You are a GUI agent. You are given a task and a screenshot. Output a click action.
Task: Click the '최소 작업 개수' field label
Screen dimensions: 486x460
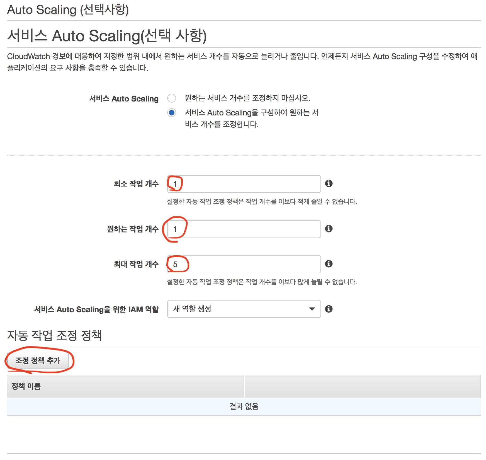pos(136,184)
